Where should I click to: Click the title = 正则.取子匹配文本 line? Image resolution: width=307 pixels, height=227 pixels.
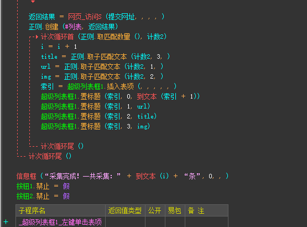(105, 56)
